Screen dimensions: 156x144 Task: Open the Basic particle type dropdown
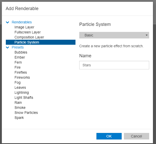point(114,35)
